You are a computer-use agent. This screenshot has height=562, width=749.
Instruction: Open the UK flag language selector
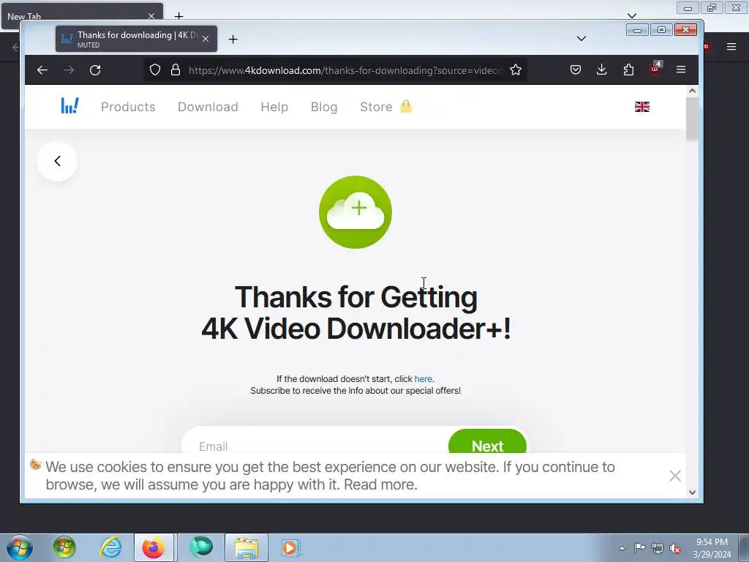tap(642, 107)
